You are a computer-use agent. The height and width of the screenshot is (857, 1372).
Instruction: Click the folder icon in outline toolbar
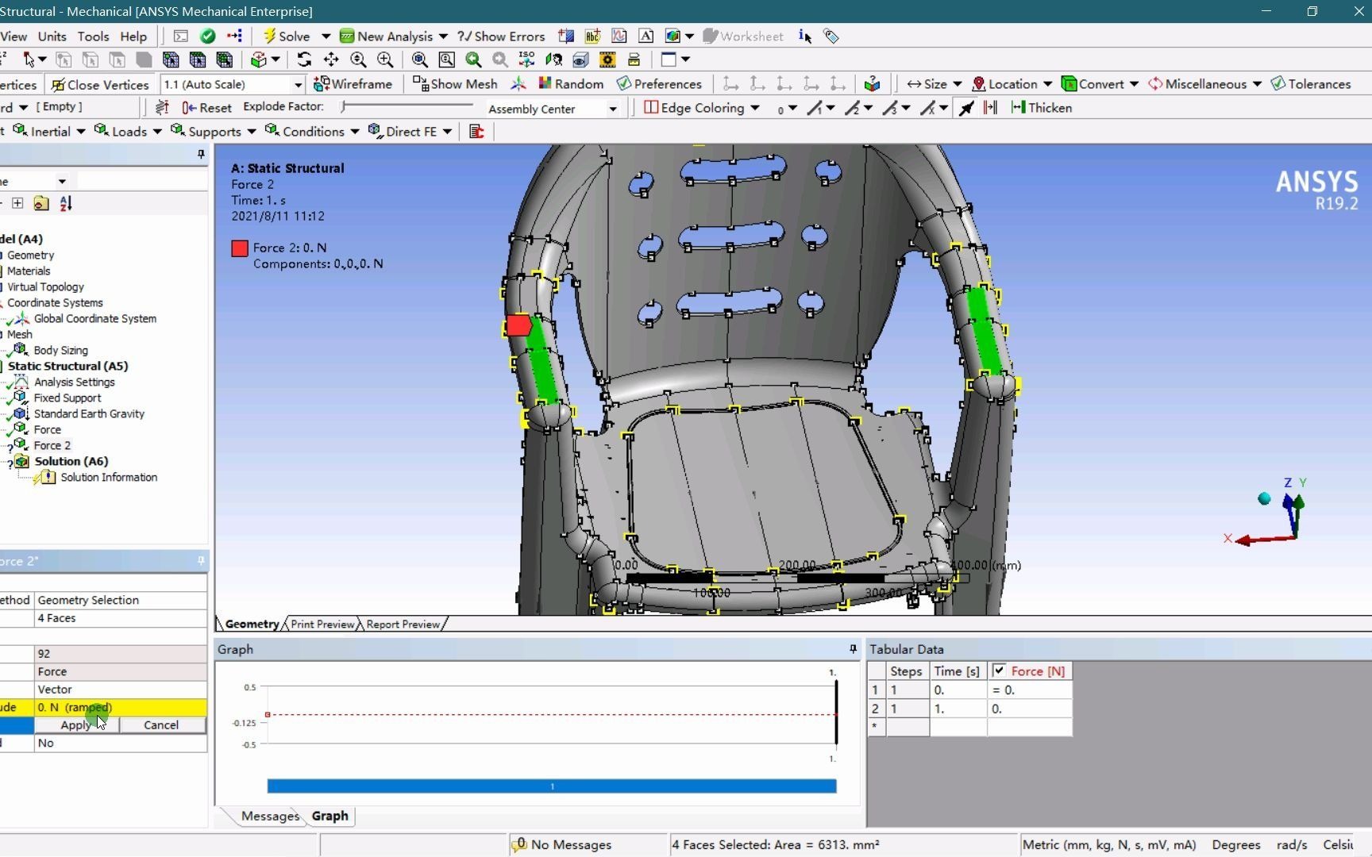click(41, 203)
